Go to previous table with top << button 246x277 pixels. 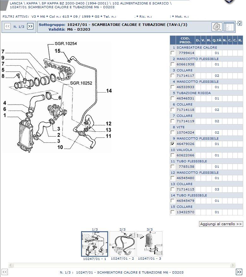pyautogui.click(x=7, y=27)
